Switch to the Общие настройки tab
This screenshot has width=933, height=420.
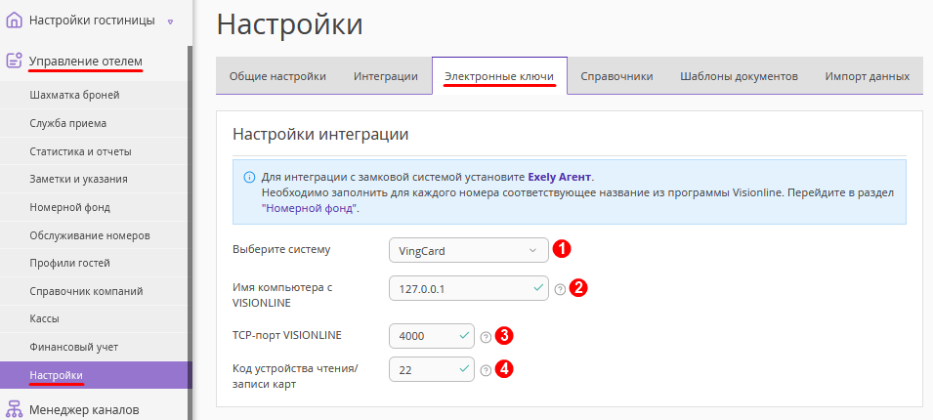[277, 76]
